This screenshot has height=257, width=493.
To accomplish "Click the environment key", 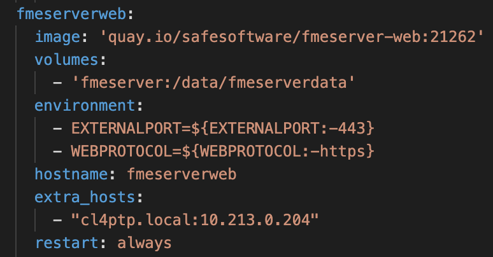I will [85, 105].
